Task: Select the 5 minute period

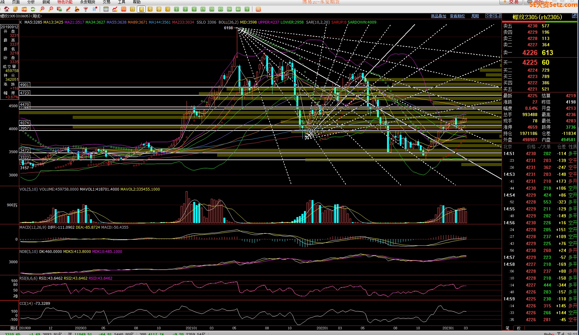Action: [194, 9]
